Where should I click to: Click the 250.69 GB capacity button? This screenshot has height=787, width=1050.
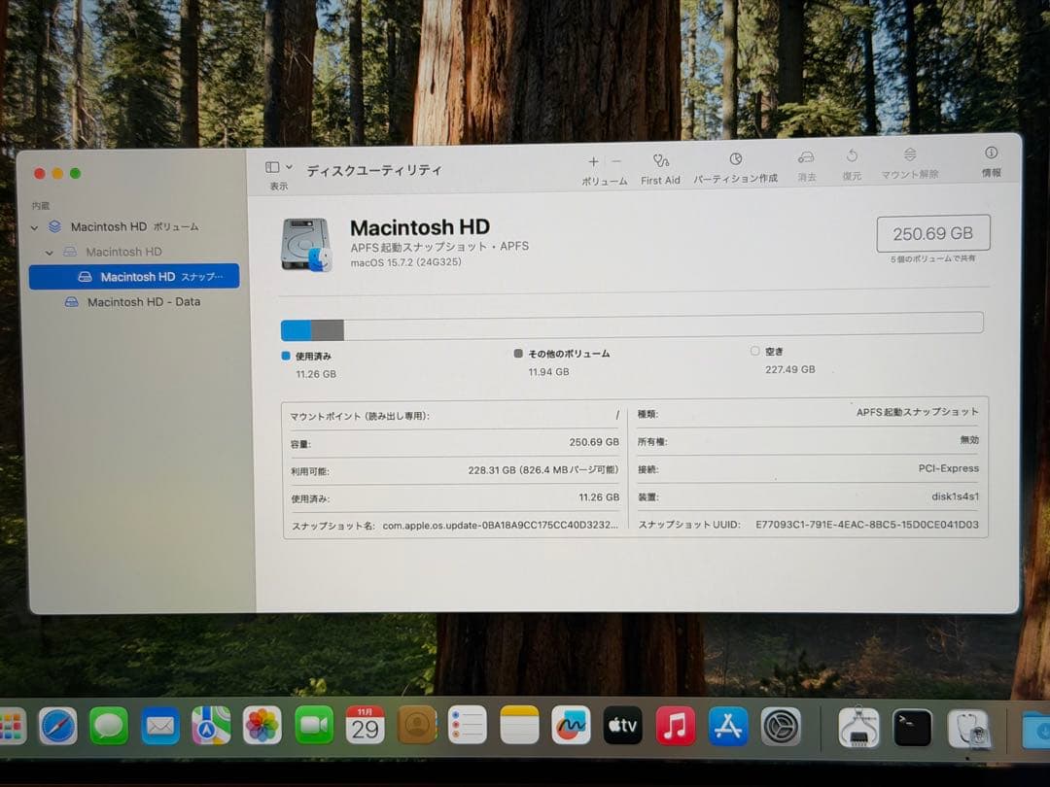[x=932, y=233]
